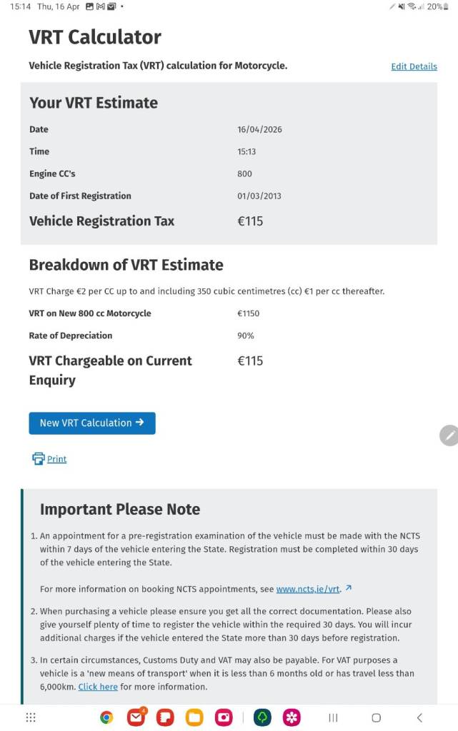Launch Chrome from the taskbar
Image resolution: width=458 pixels, height=731 pixels.
click(106, 717)
